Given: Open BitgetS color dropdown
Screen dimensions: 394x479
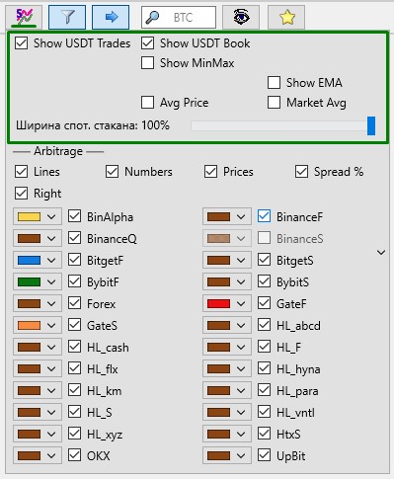Looking at the screenshot, I should (x=227, y=260).
